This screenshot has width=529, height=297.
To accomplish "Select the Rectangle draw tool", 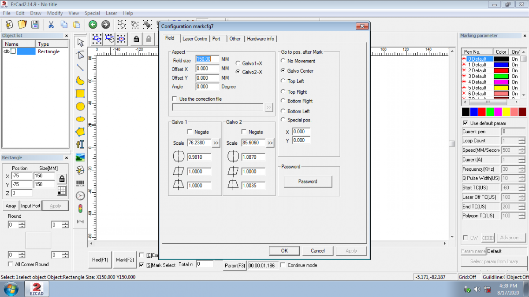I will click(x=80, y=93).
